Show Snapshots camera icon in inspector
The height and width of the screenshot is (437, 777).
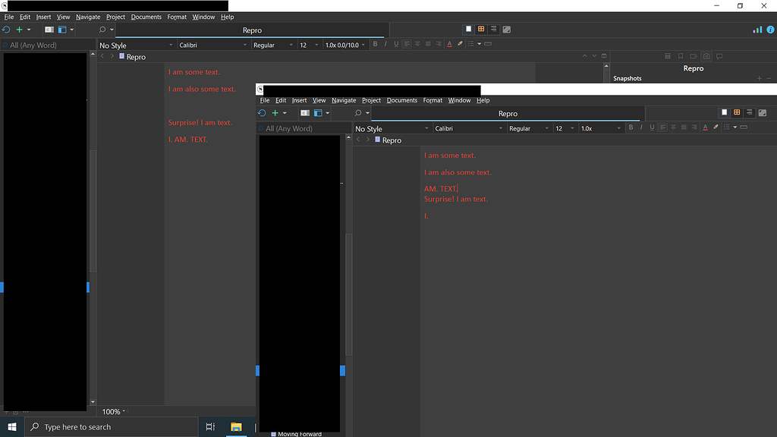pos(706,56)
